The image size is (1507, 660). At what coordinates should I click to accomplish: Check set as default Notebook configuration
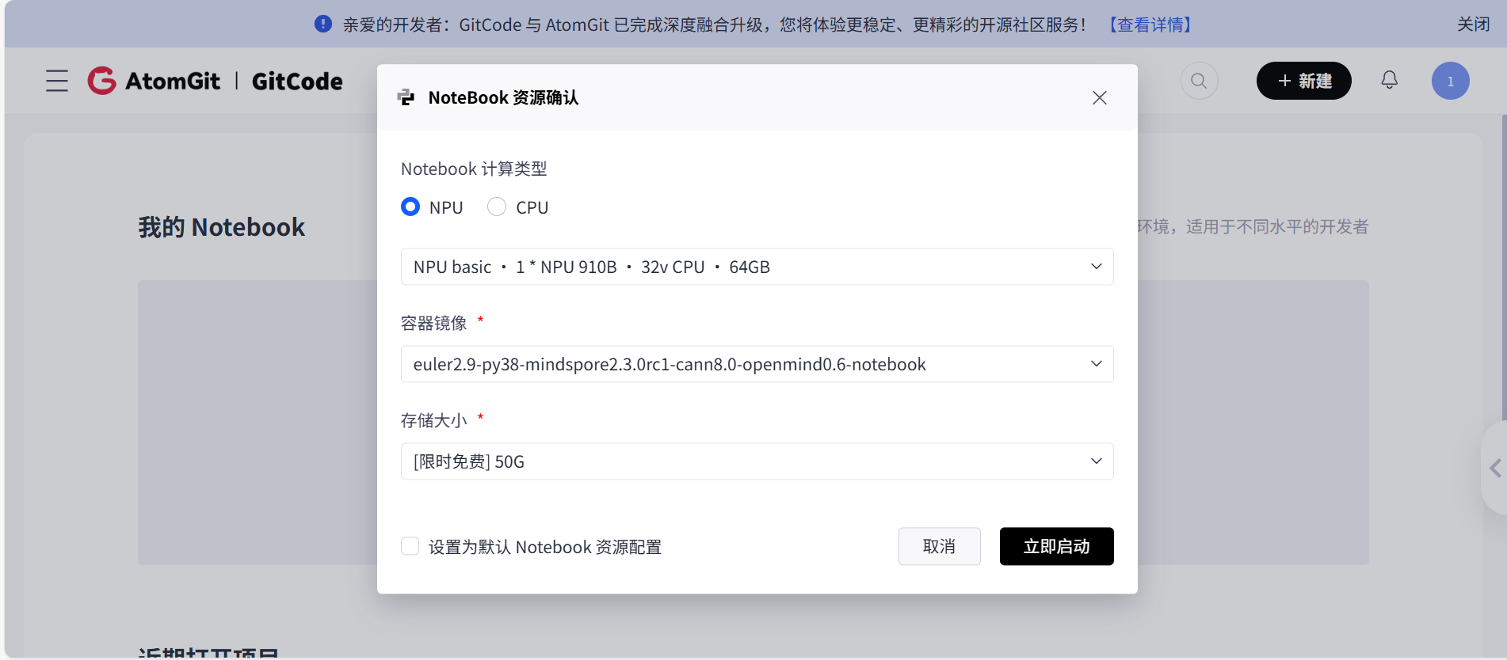[x=410, y=546]
